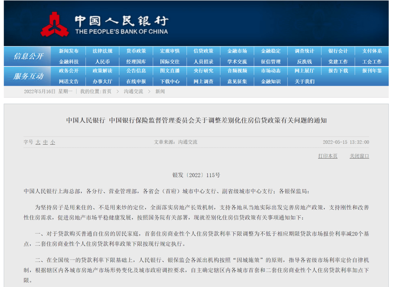Set font size to 中
Viewport: 393px width, 287px height.
coord(45,142)
